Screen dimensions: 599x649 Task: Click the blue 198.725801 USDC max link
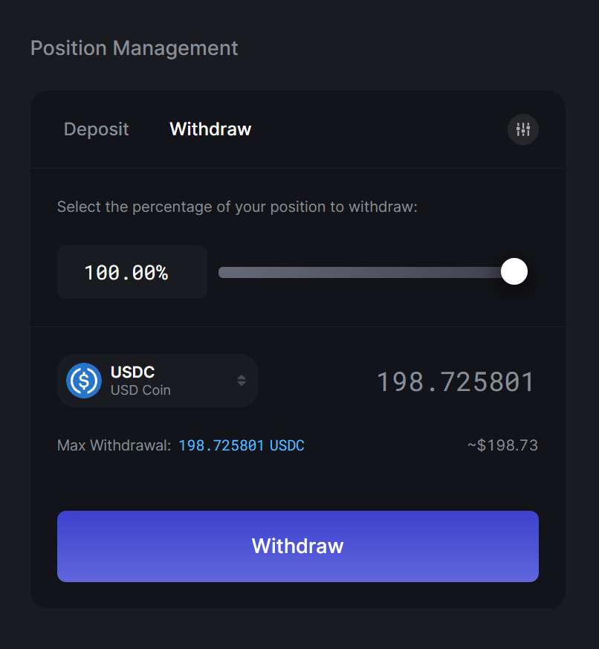click(x=241, y=446)
